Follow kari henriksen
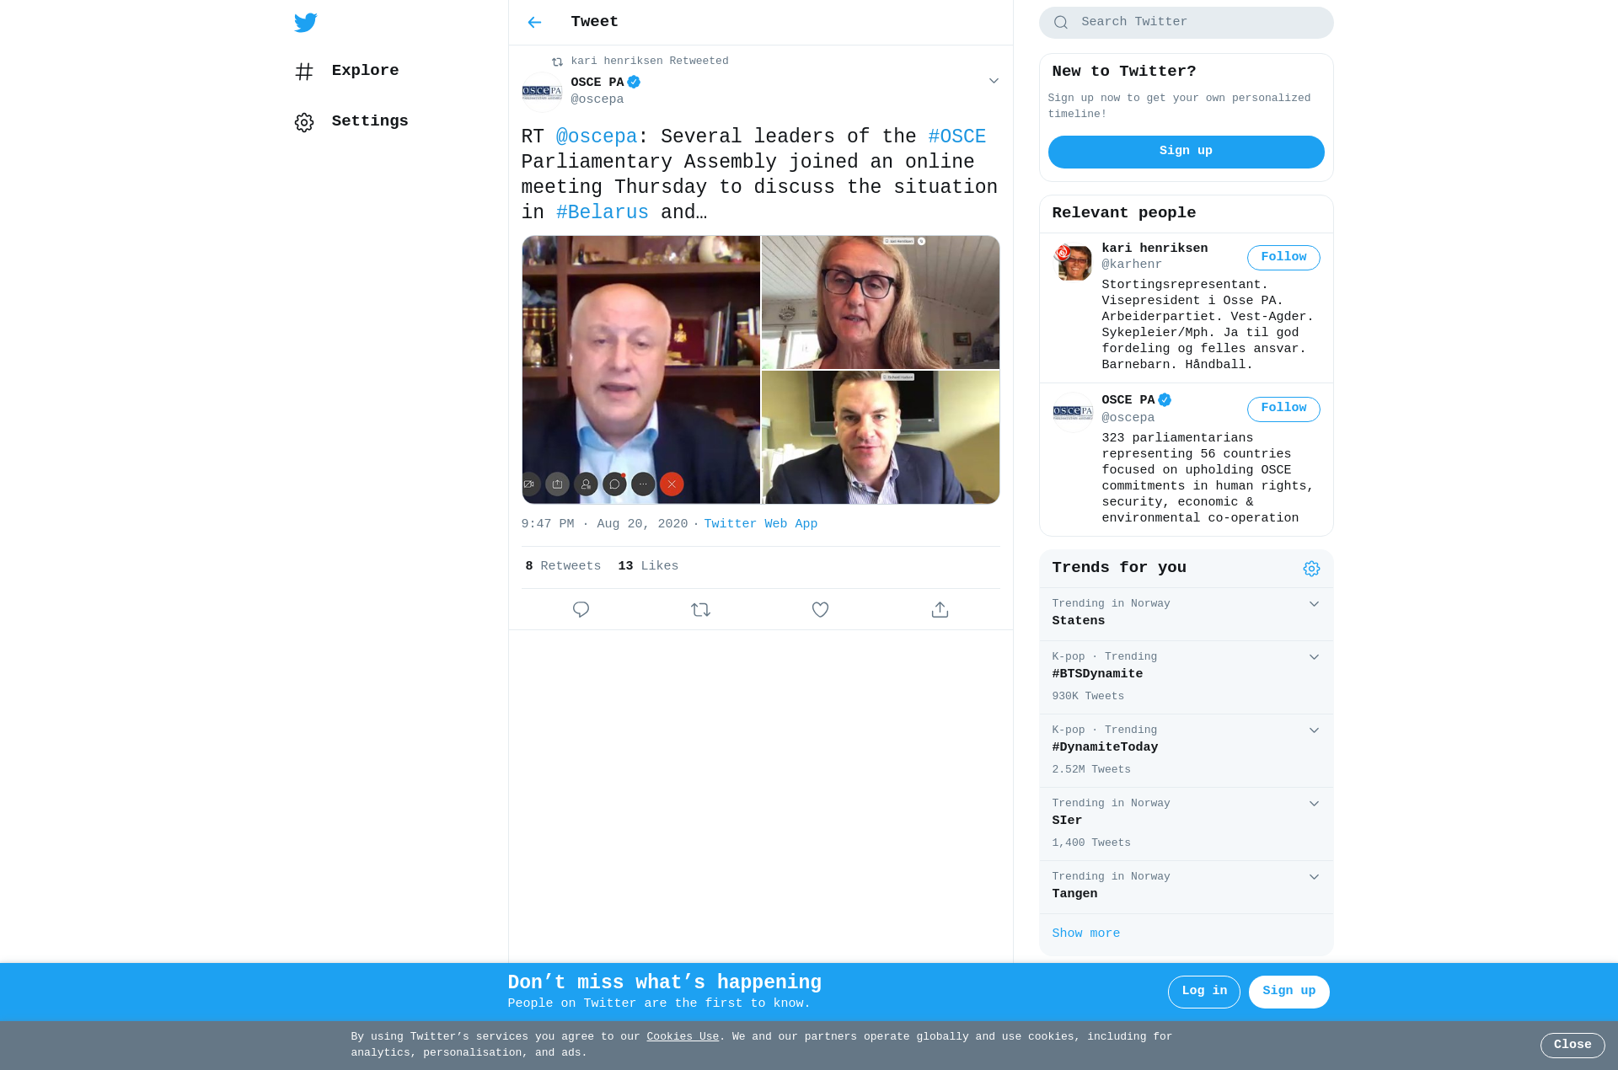 [1283, 258]
